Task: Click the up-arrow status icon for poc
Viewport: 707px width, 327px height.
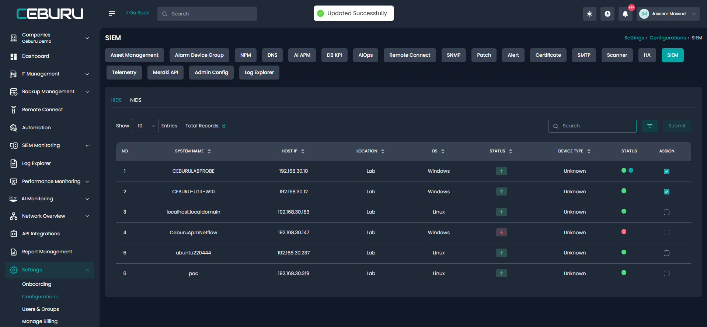Action: [x=501, y=273]
